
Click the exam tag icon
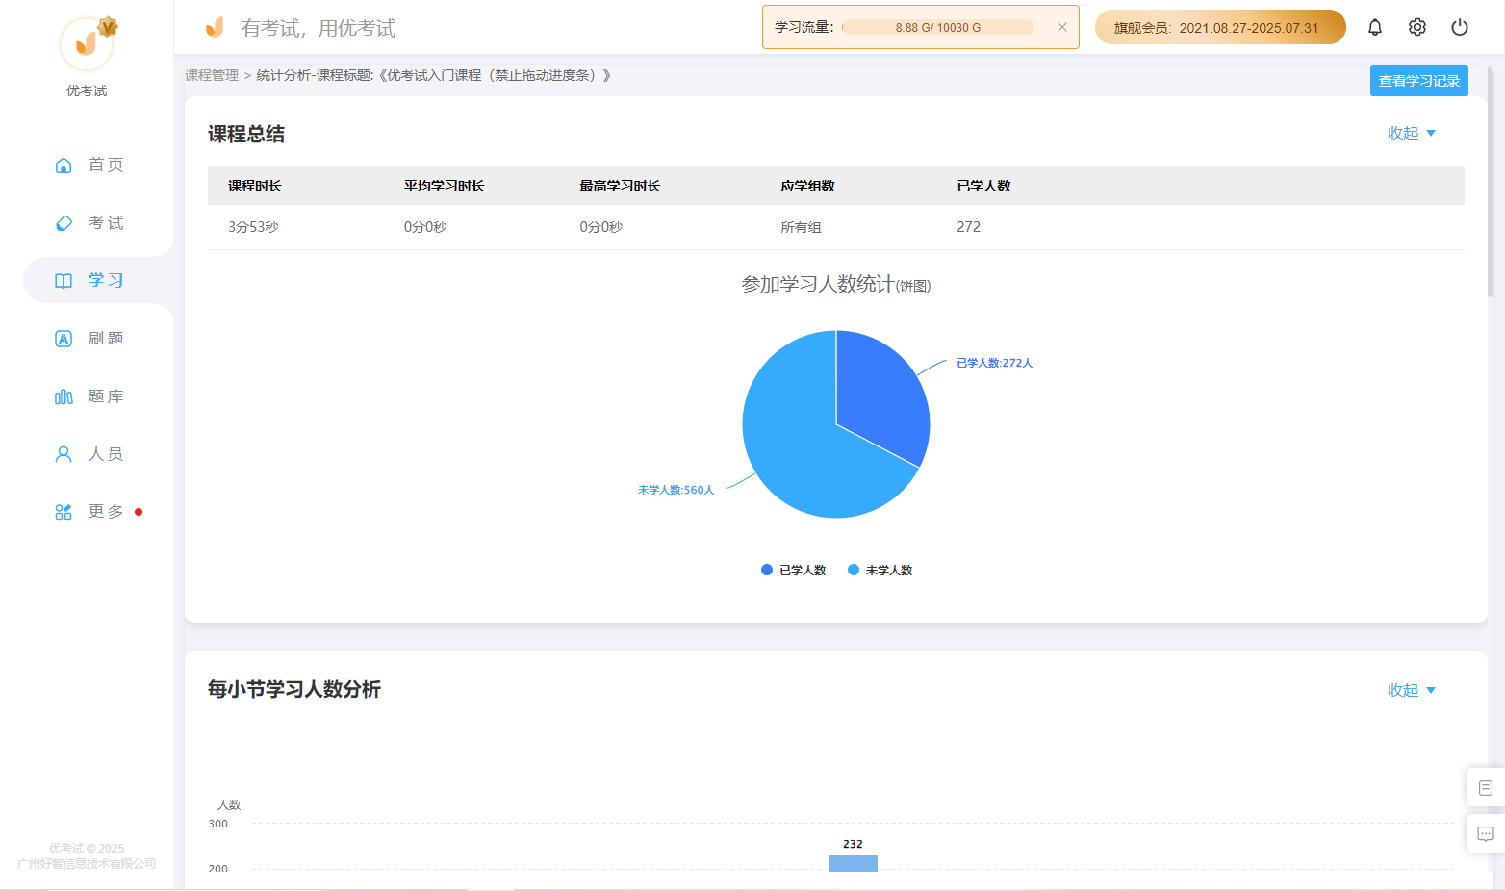click(64, 223)
